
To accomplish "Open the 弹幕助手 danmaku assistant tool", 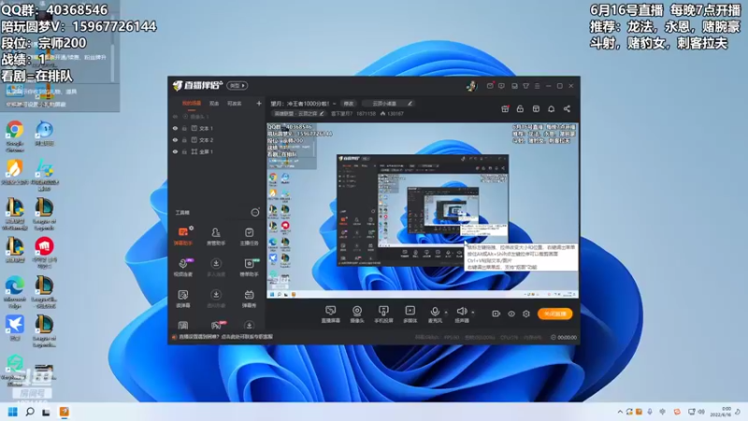I will [183, 237].
